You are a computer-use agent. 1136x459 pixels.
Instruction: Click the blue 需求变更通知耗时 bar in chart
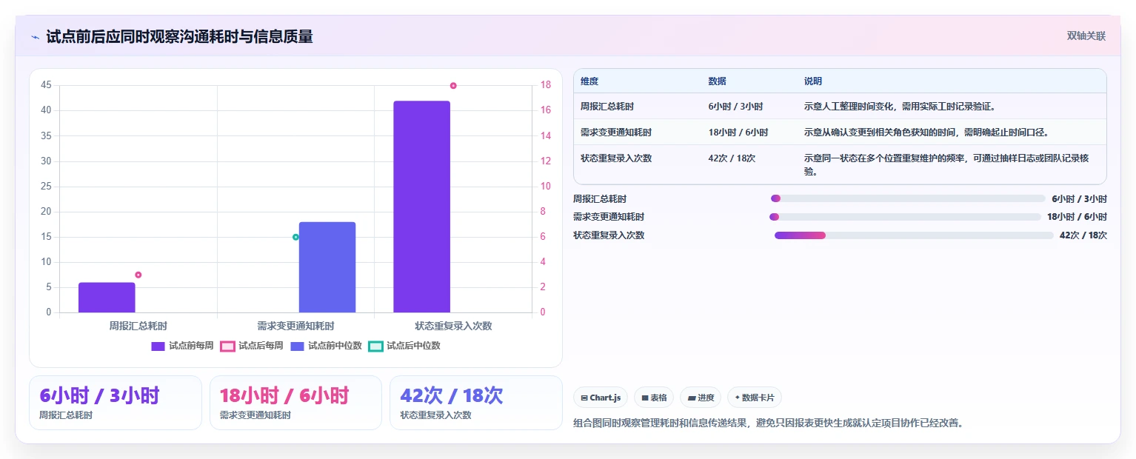[x=327, y=267]
